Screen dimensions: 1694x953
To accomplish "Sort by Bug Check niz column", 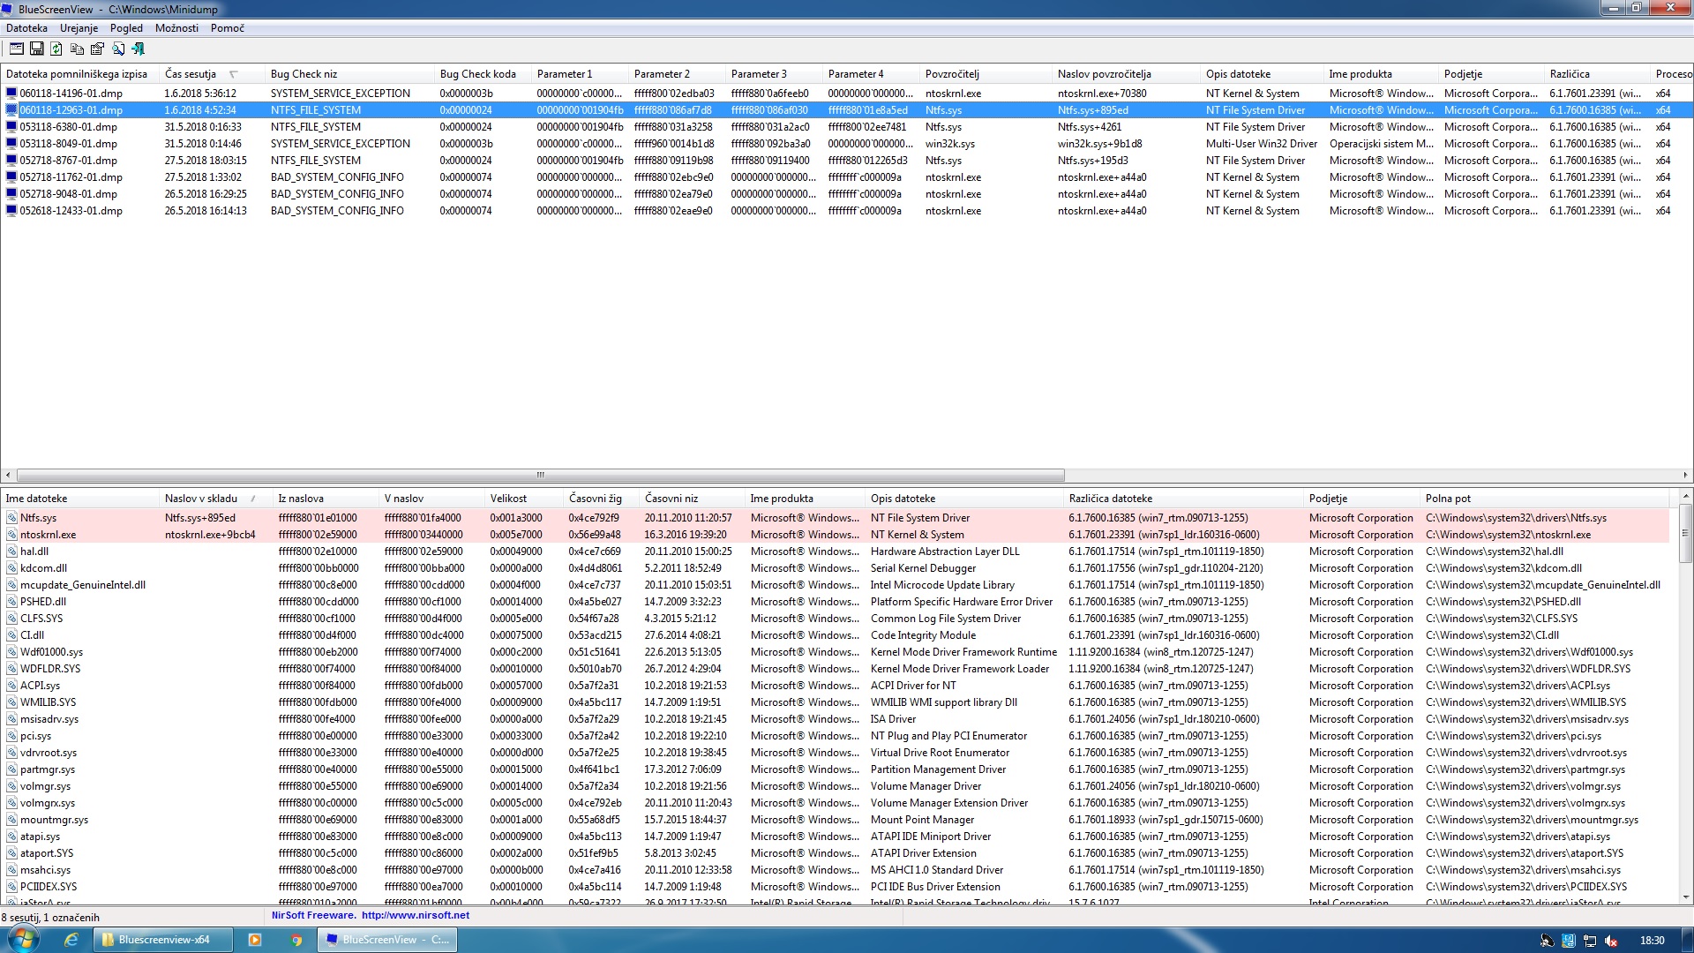I will (349, 74).
